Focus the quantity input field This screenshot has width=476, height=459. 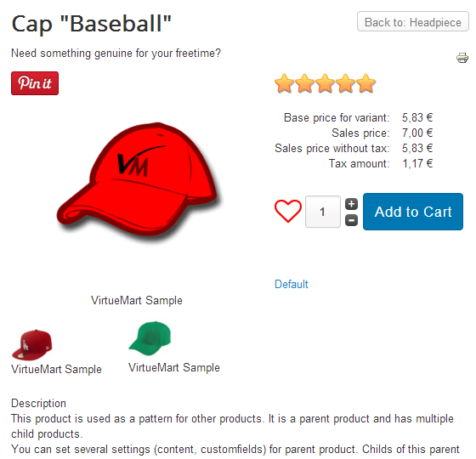[323, 212]
